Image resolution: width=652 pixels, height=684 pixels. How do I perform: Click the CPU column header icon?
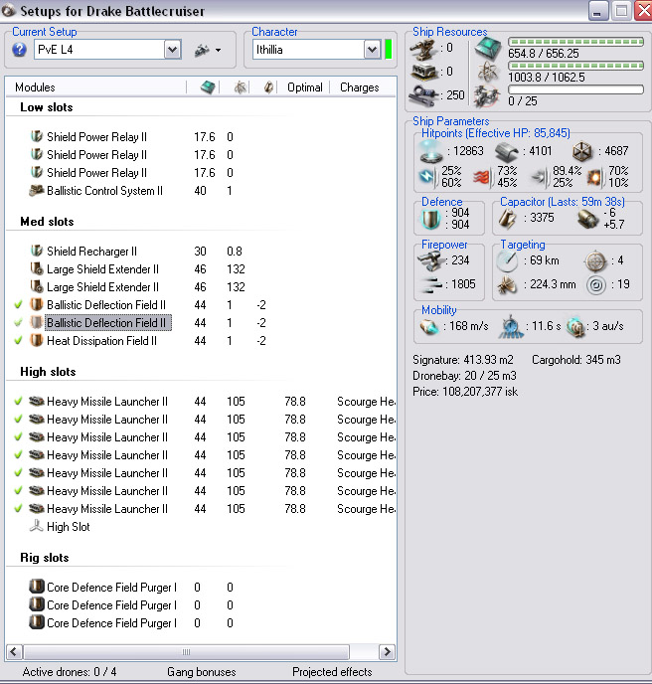208,87
